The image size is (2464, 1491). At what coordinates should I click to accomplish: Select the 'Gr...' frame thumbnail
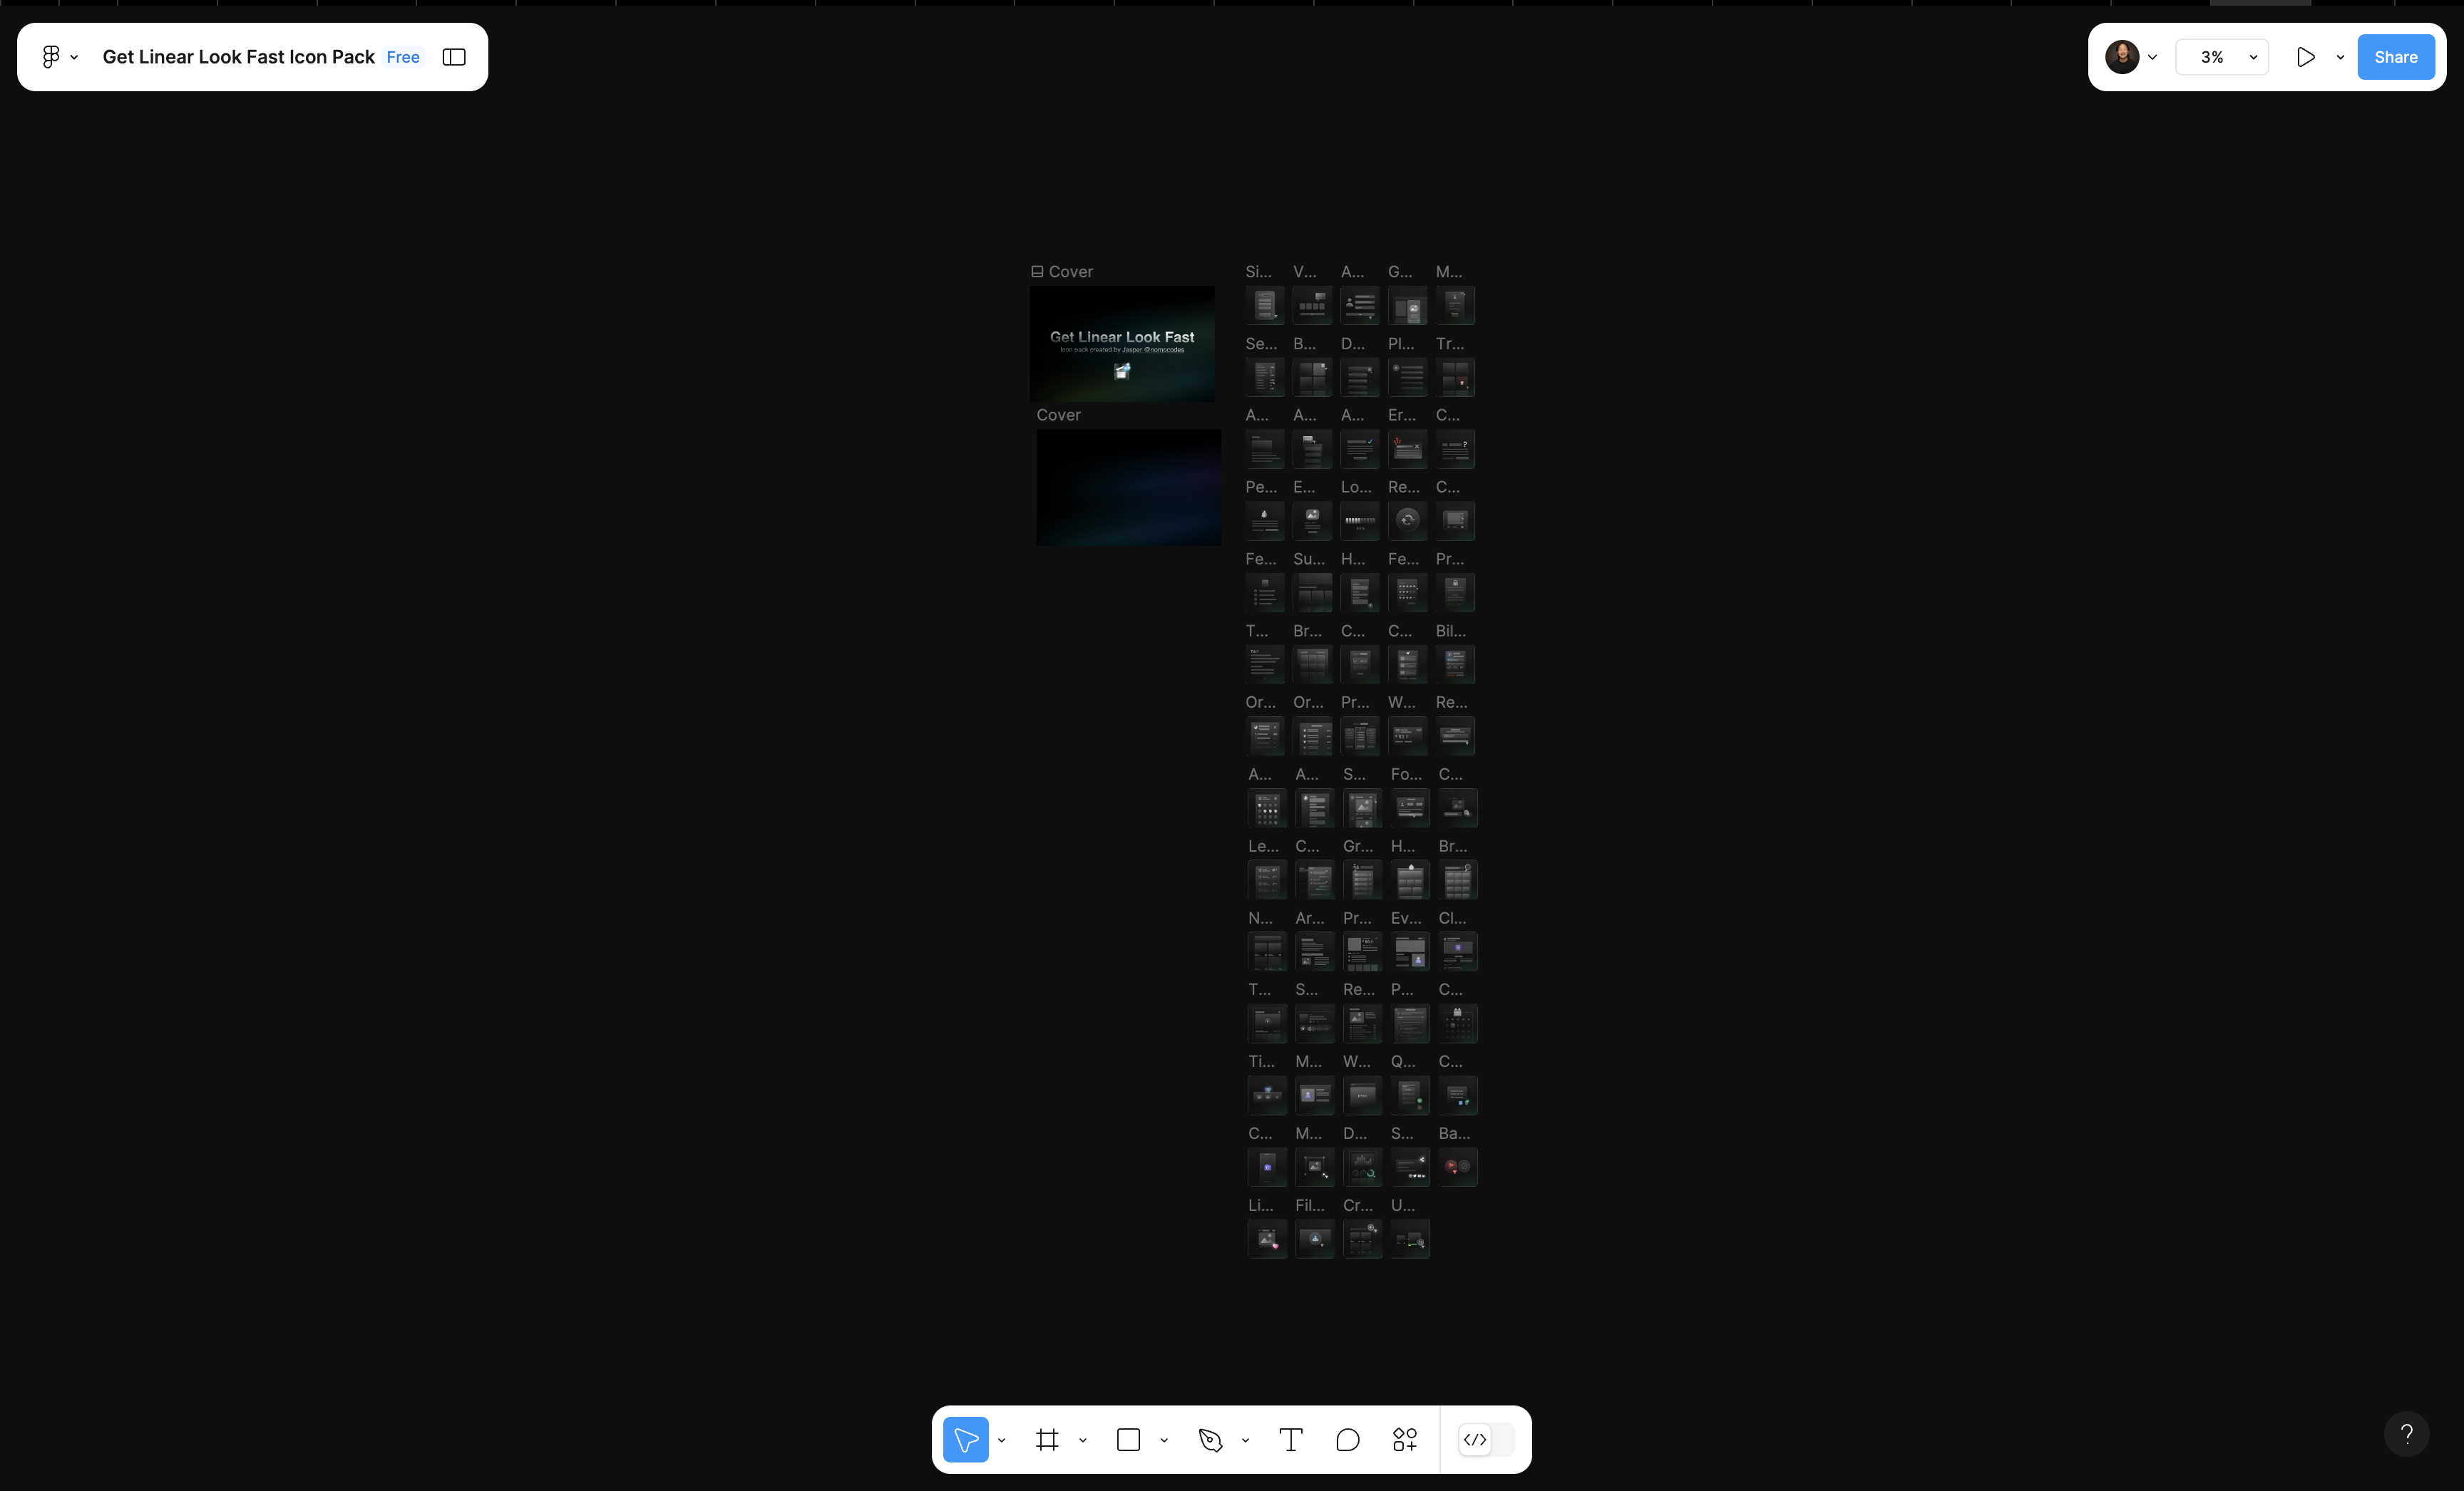coord(1362,879)
